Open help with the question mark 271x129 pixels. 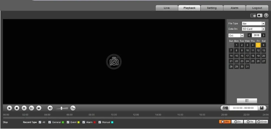point(266,15)
